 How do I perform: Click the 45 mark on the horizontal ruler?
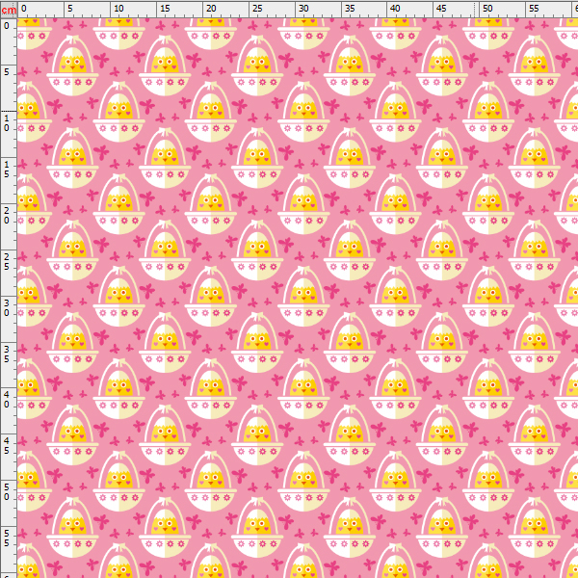(x=441, y=8)
